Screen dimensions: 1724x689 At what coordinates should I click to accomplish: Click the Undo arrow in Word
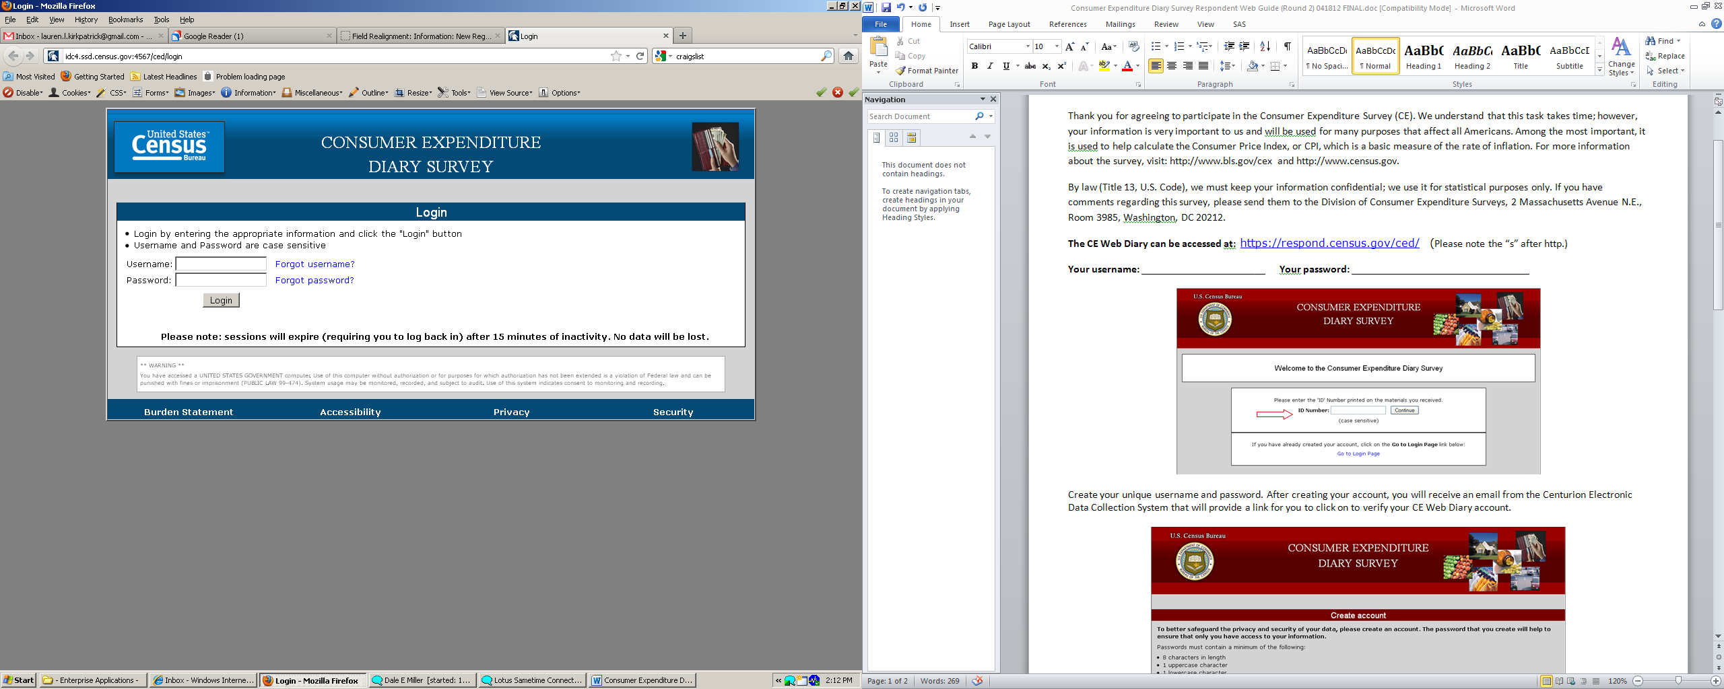pyautogui.click(x=900, y=7)
